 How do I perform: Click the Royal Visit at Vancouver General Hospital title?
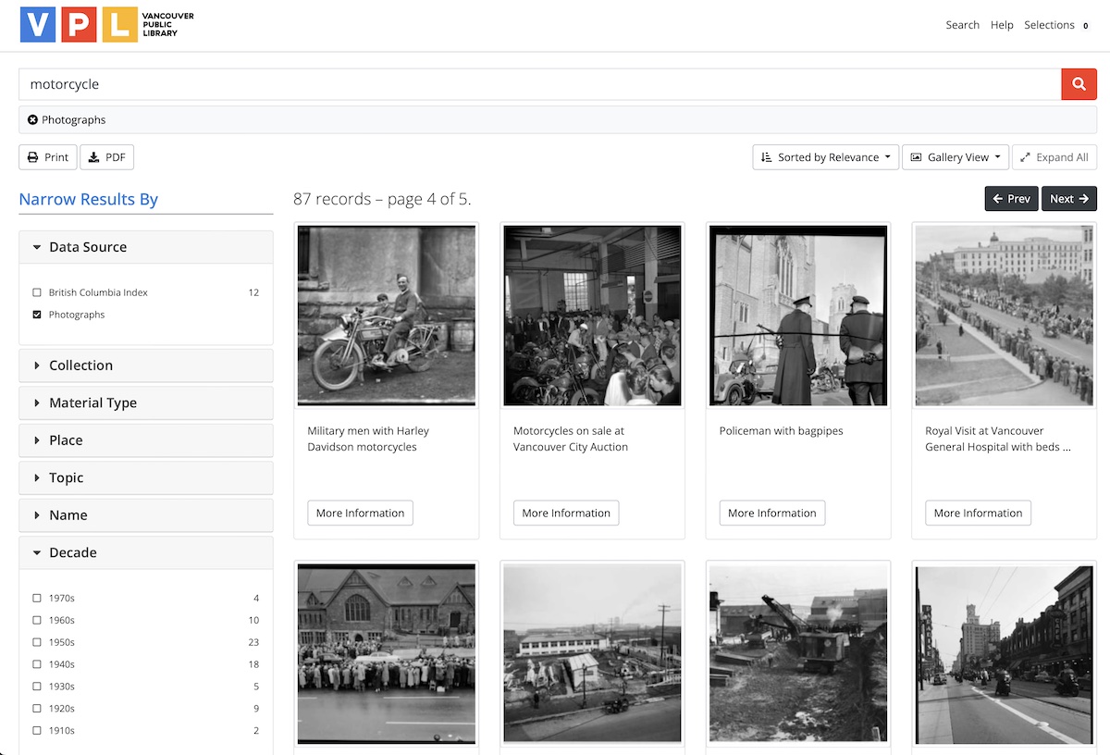tap(998, 439)
